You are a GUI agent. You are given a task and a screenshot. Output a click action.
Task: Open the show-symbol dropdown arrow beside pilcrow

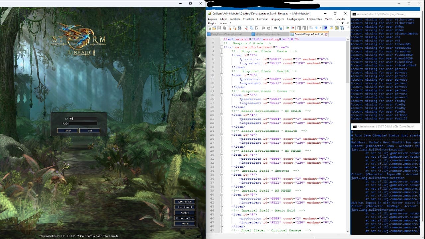(x=320, y=28)
